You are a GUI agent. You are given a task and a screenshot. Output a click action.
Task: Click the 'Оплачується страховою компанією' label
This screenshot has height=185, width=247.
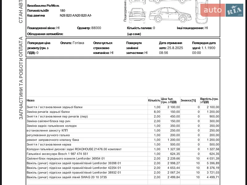point(103,48)
